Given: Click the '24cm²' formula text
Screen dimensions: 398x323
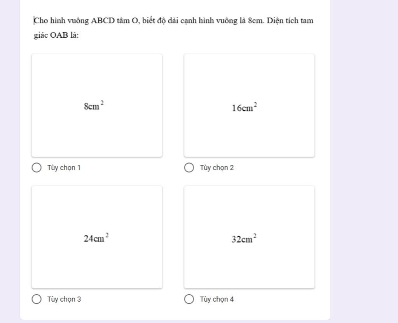Looking at the screenshot, I should (x=96, y=237).
